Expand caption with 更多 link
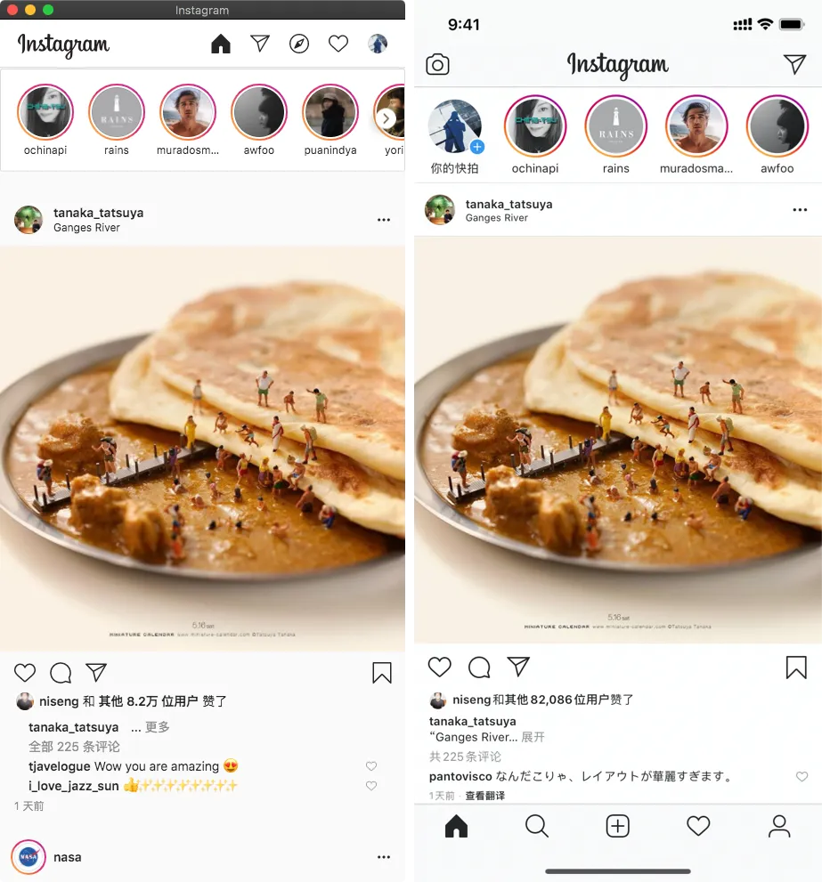Image resolution: width=822 pixels, height=882 pixels. (157, 727)
